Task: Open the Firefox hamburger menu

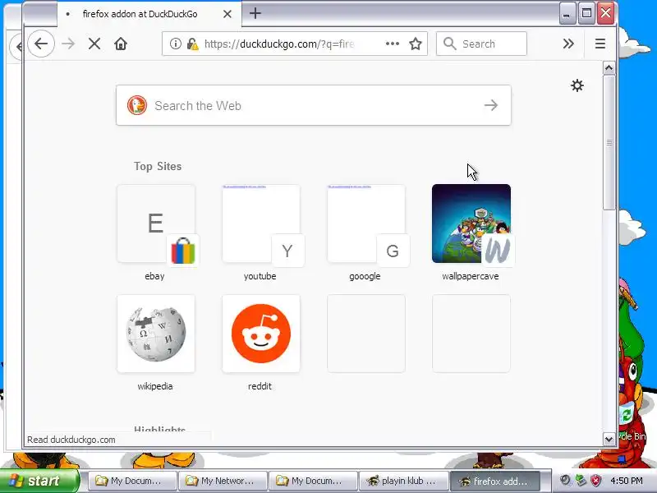Action: 600,44
